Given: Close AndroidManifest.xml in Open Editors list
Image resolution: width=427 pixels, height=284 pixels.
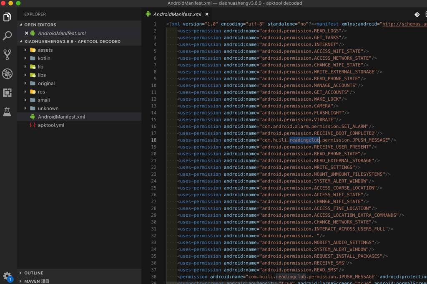Looking at the screenshot, I should click(x=26, y=33).
